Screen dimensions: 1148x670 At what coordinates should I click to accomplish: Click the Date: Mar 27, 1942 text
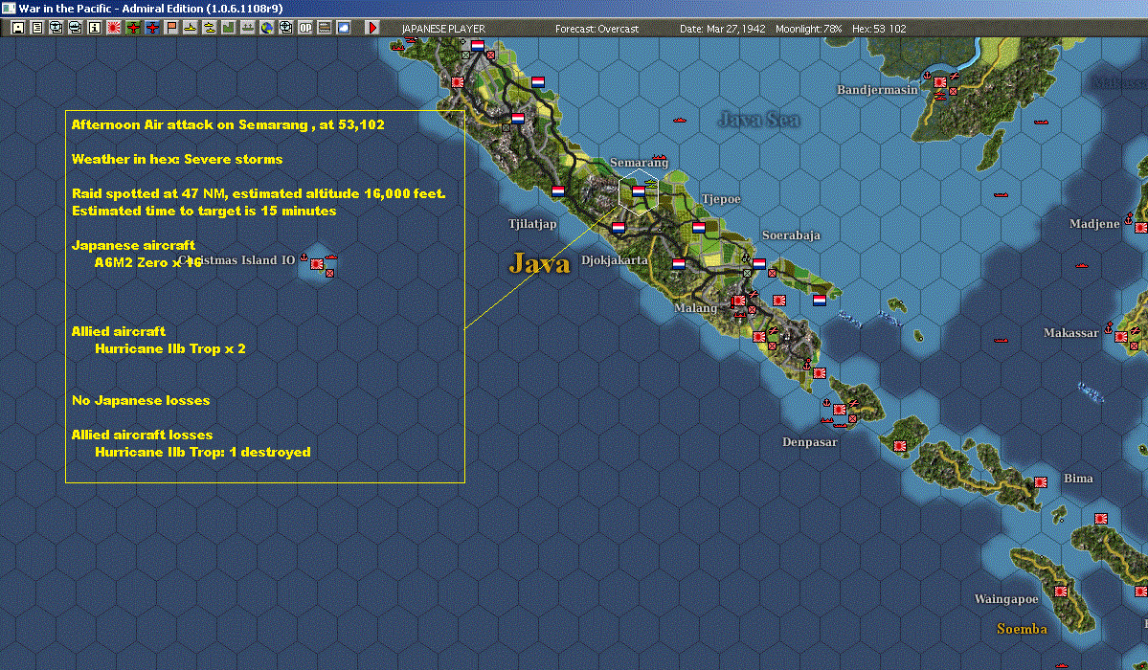723,29
